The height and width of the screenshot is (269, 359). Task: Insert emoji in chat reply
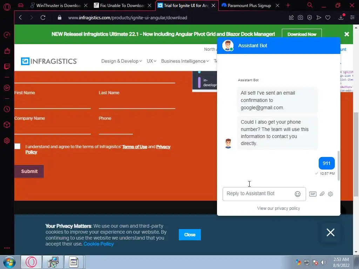pos(297,194)
